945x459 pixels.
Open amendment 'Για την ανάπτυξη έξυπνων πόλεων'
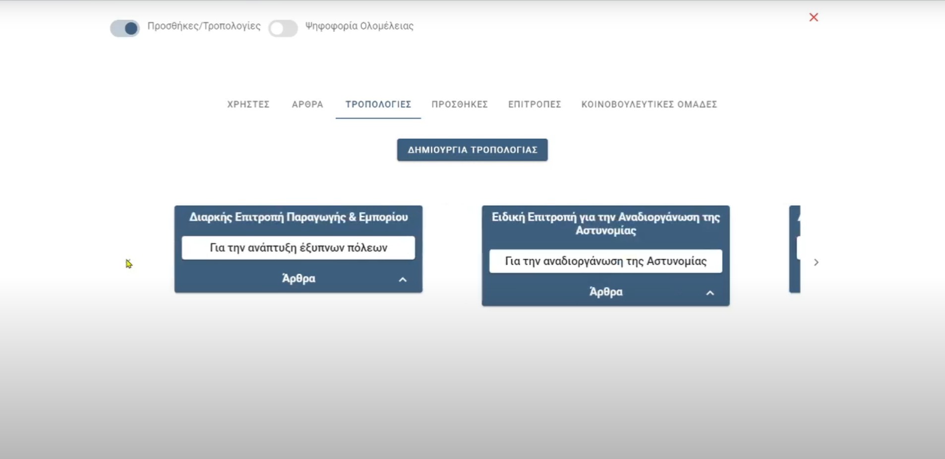[x=298, y=248]
